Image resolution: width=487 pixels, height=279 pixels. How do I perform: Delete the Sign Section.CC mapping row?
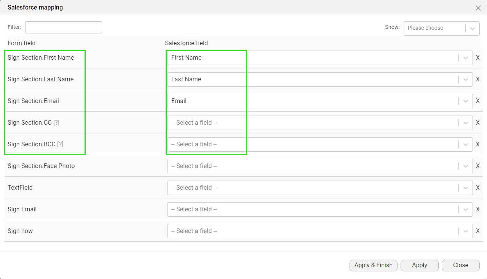[478, 122]
